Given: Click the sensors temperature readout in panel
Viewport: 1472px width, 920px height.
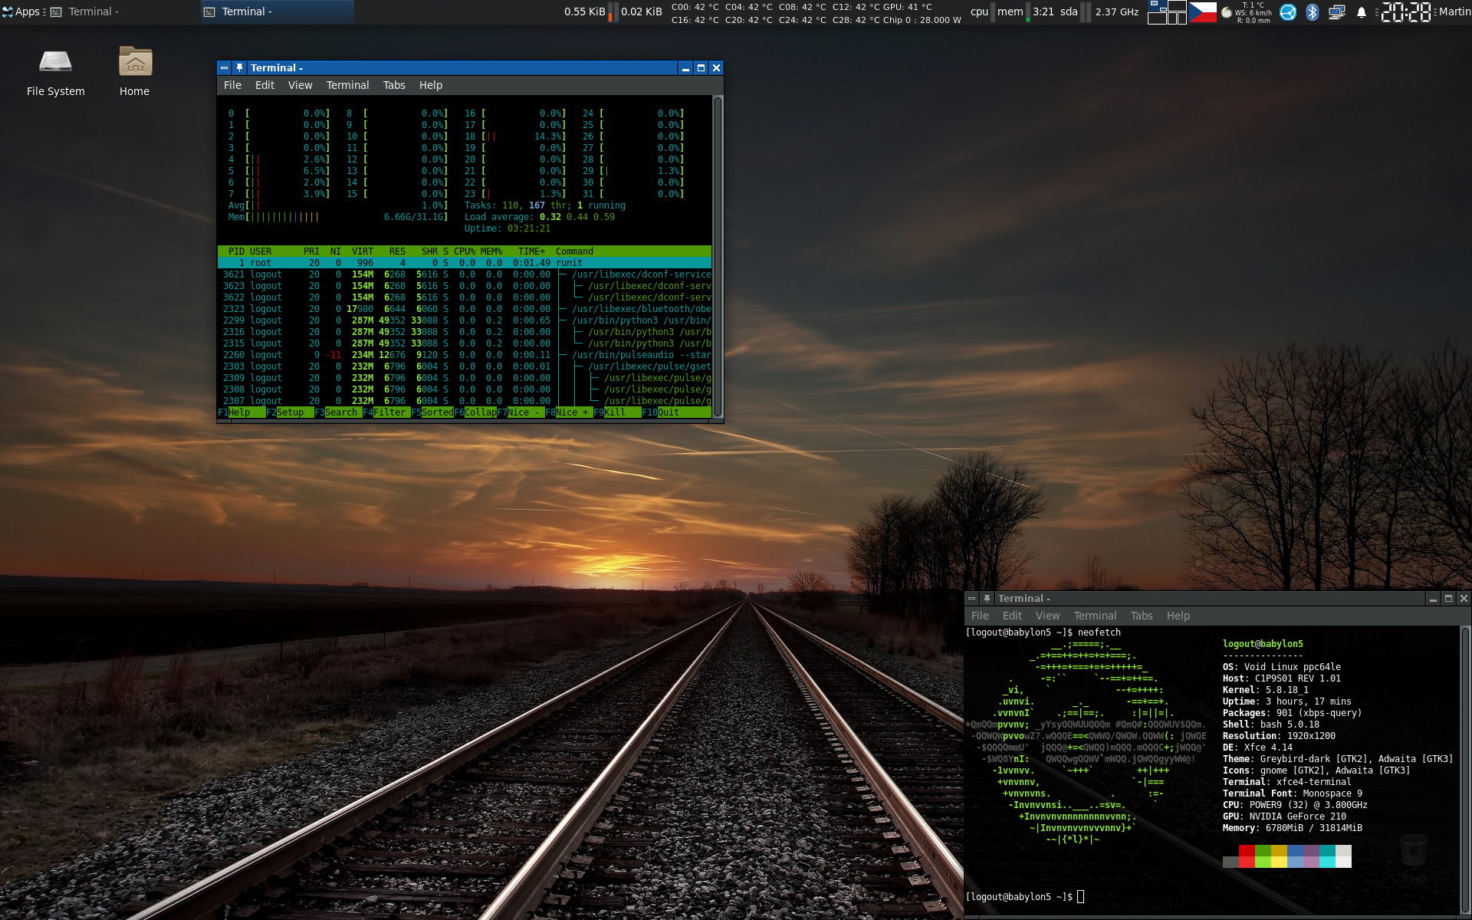Looking at the screenshot, I should [816, 13].
